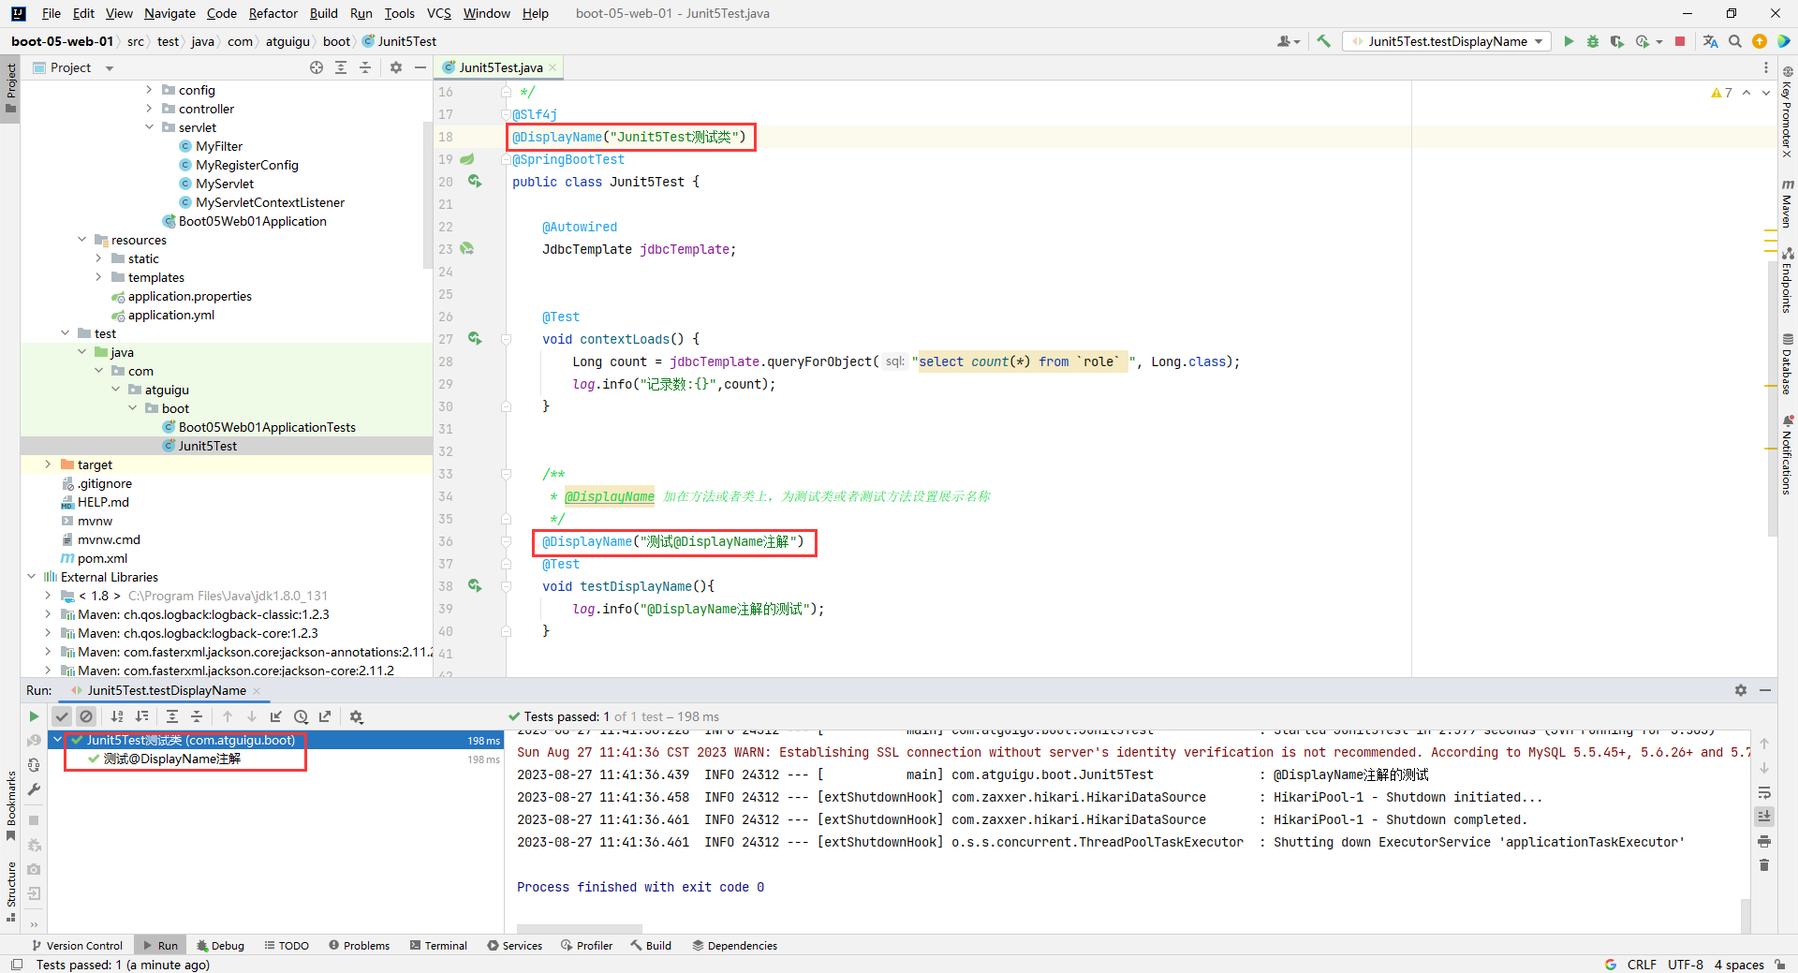Toggle soft-wrap in the console output
Viewport: 1798px width, 973px height.
1764,792
